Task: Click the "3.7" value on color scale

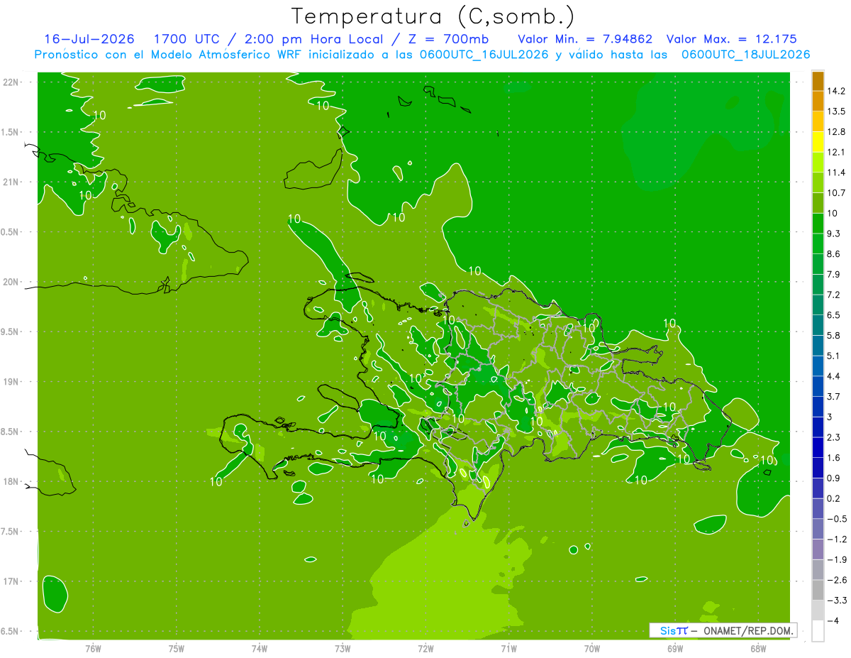Action: click(x=834, y=396)
